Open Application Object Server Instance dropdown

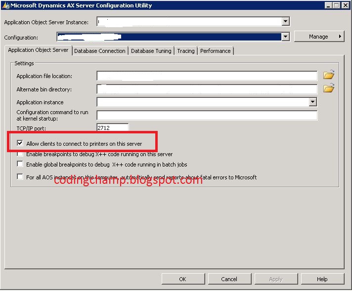pyautogui.click(x=286, y=22)
